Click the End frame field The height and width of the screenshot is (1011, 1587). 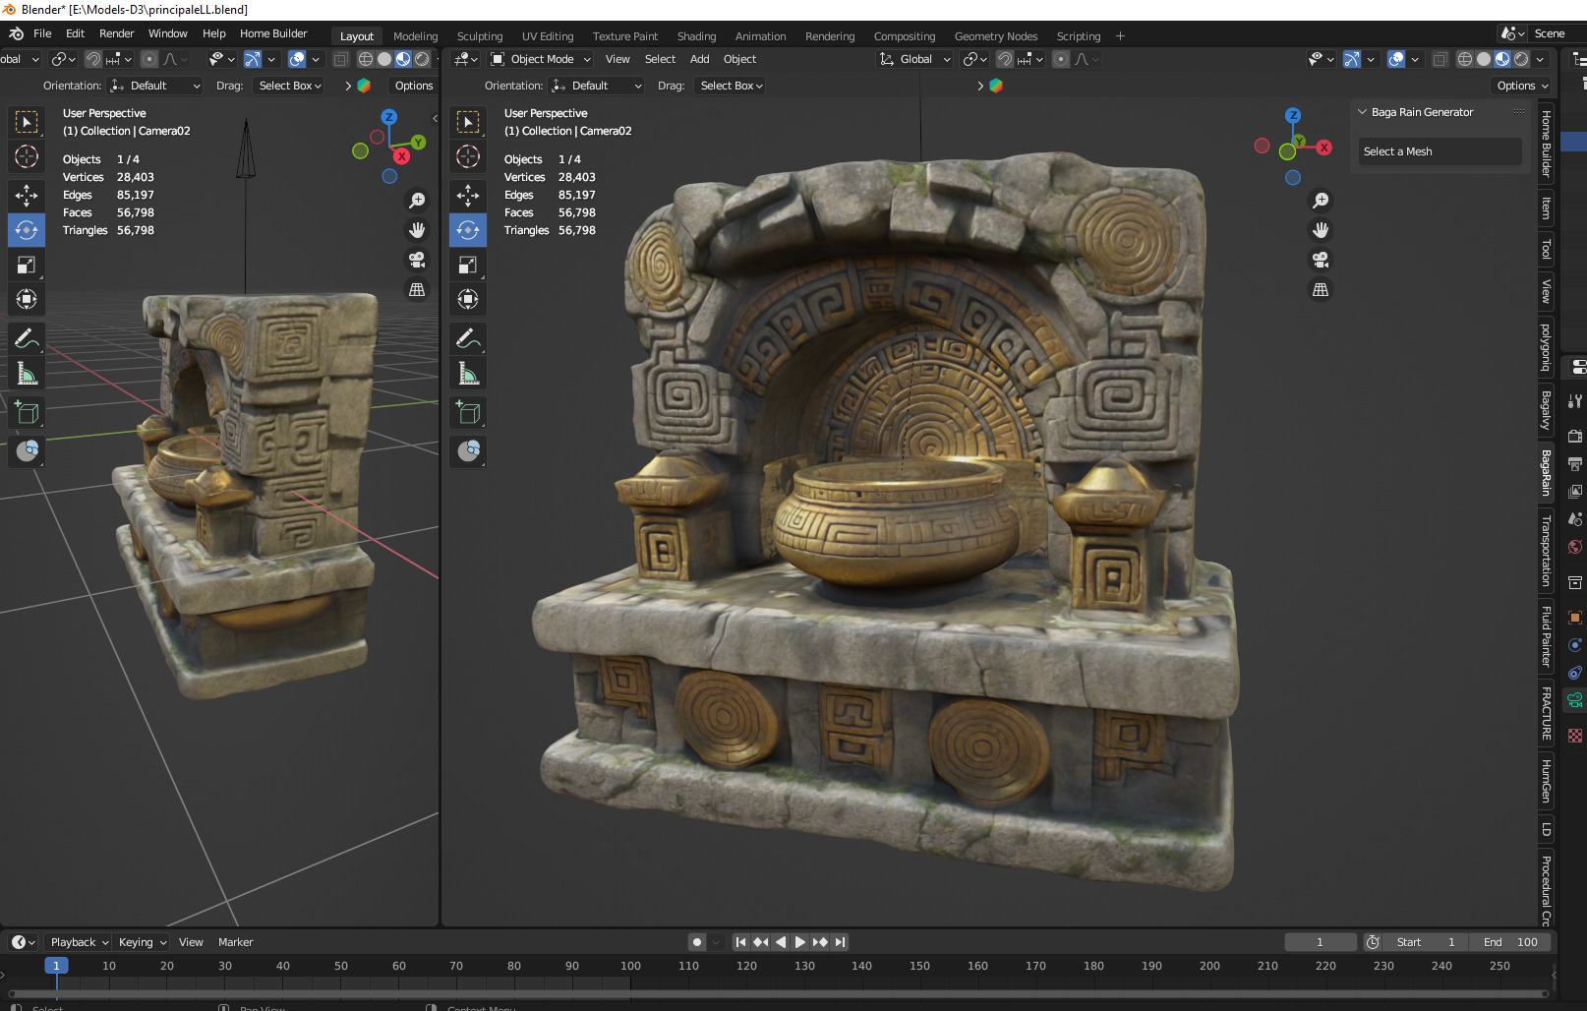[x=1510, y=942]
